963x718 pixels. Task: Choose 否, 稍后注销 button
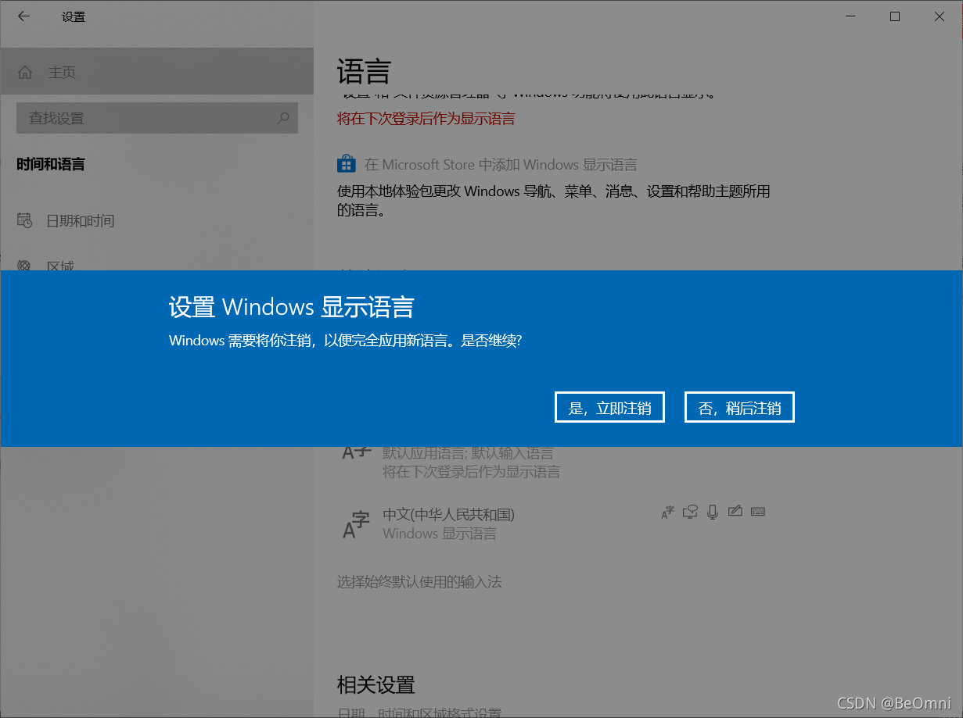point(739,407)
